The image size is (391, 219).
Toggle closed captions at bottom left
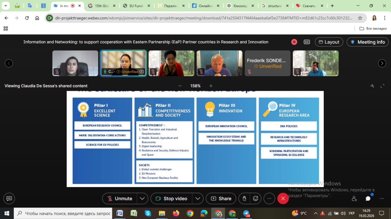point(9,199)
